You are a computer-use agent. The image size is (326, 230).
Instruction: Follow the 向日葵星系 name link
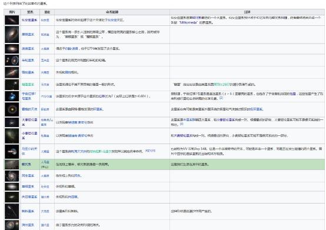[x=29, y=196]
